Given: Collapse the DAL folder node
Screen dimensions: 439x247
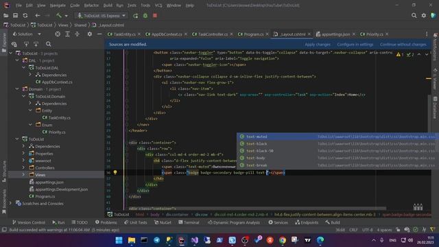Looking at the screenshot, I should click(x=17, y=60).
